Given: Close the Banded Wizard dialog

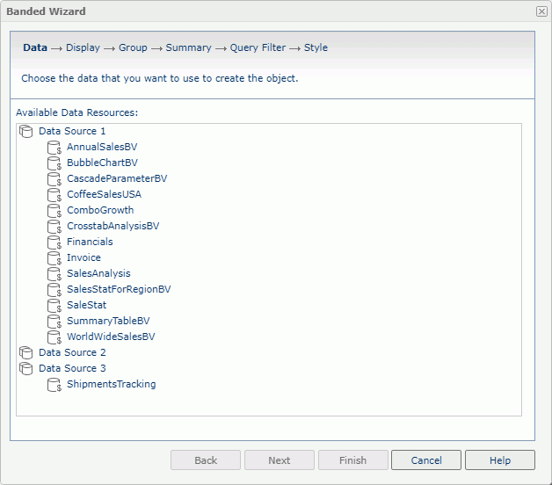Looking at the screenshot, I should pos(541,11).
